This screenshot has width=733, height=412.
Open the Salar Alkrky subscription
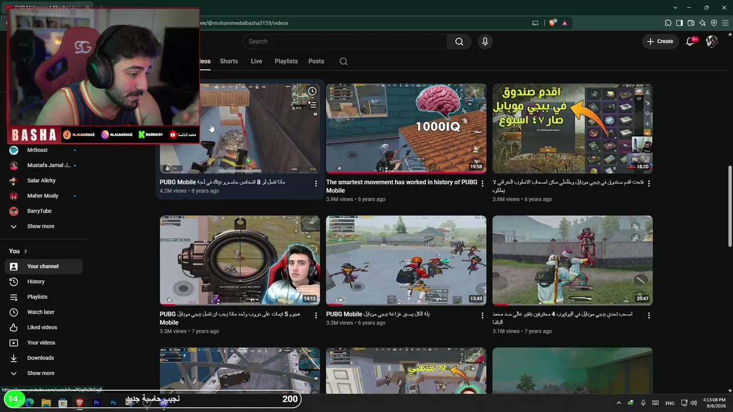44,180
